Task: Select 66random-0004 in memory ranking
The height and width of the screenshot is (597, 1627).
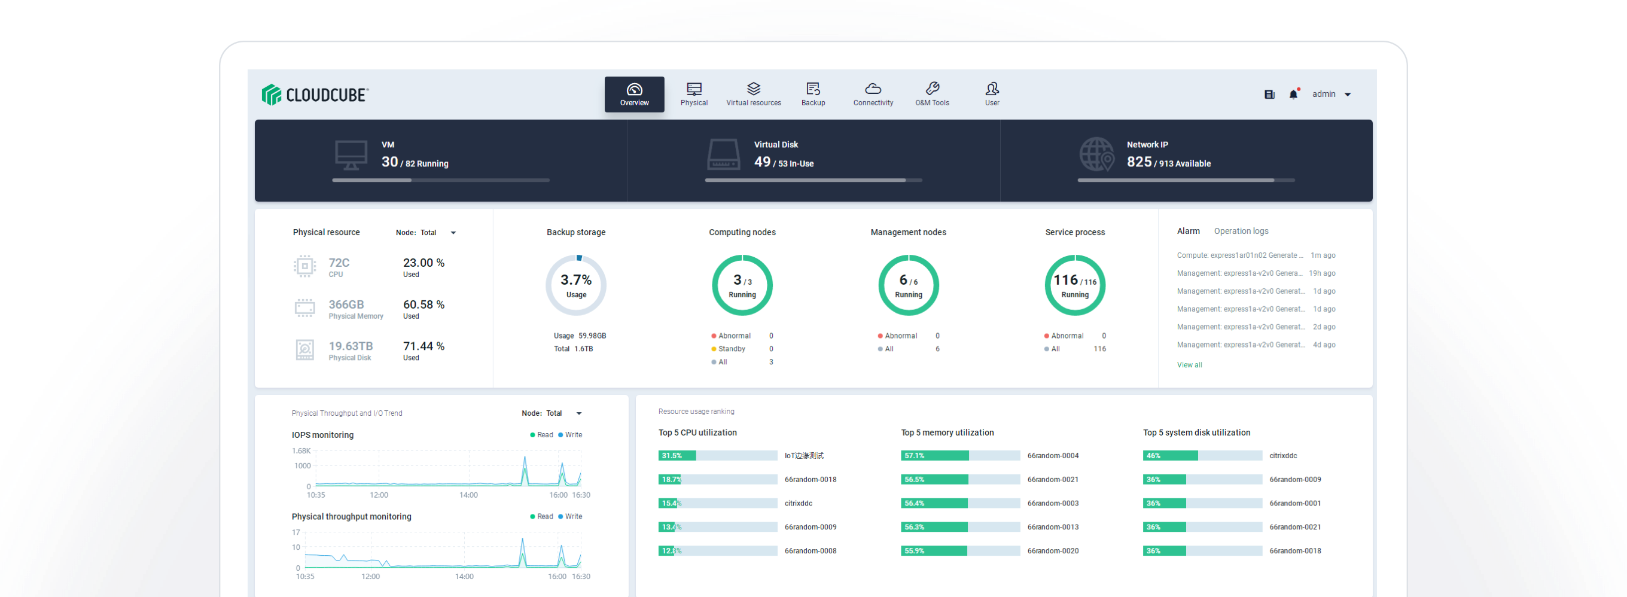Action: click(x=1053, y=455)
